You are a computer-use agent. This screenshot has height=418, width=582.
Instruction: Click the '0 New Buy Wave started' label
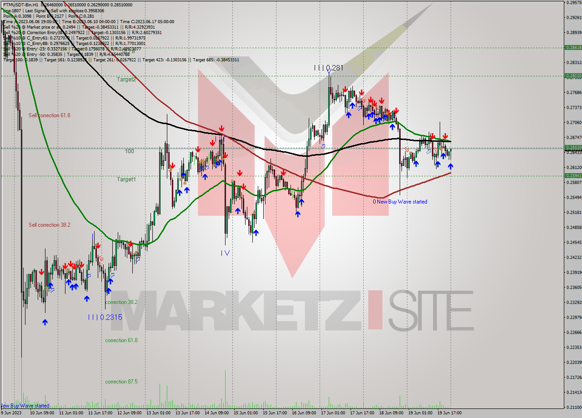(400, 202)
